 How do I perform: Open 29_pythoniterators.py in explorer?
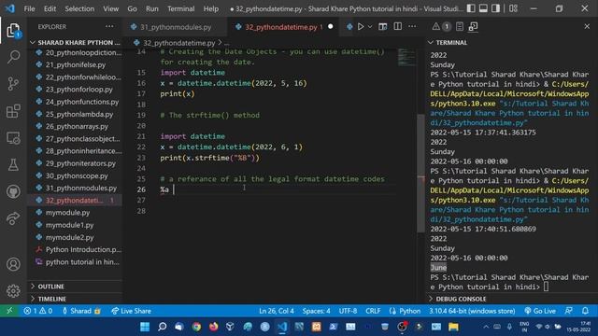point(80,163)
